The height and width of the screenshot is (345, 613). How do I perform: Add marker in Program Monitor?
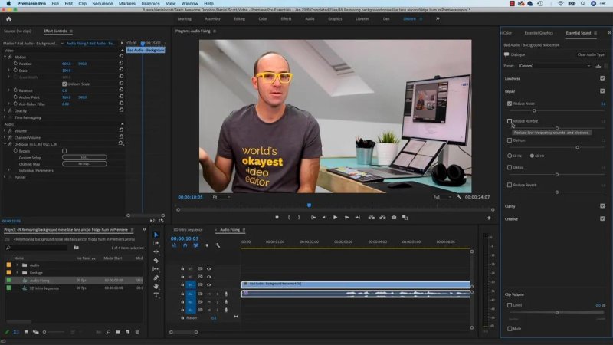click(277, 218)
